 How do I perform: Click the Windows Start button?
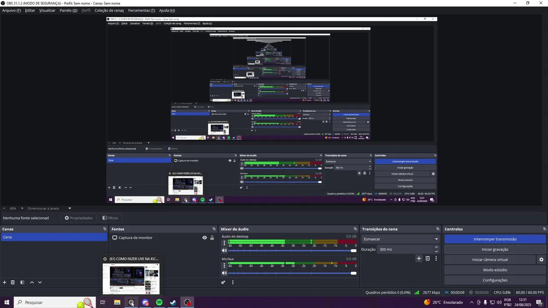tap(7, 302)
